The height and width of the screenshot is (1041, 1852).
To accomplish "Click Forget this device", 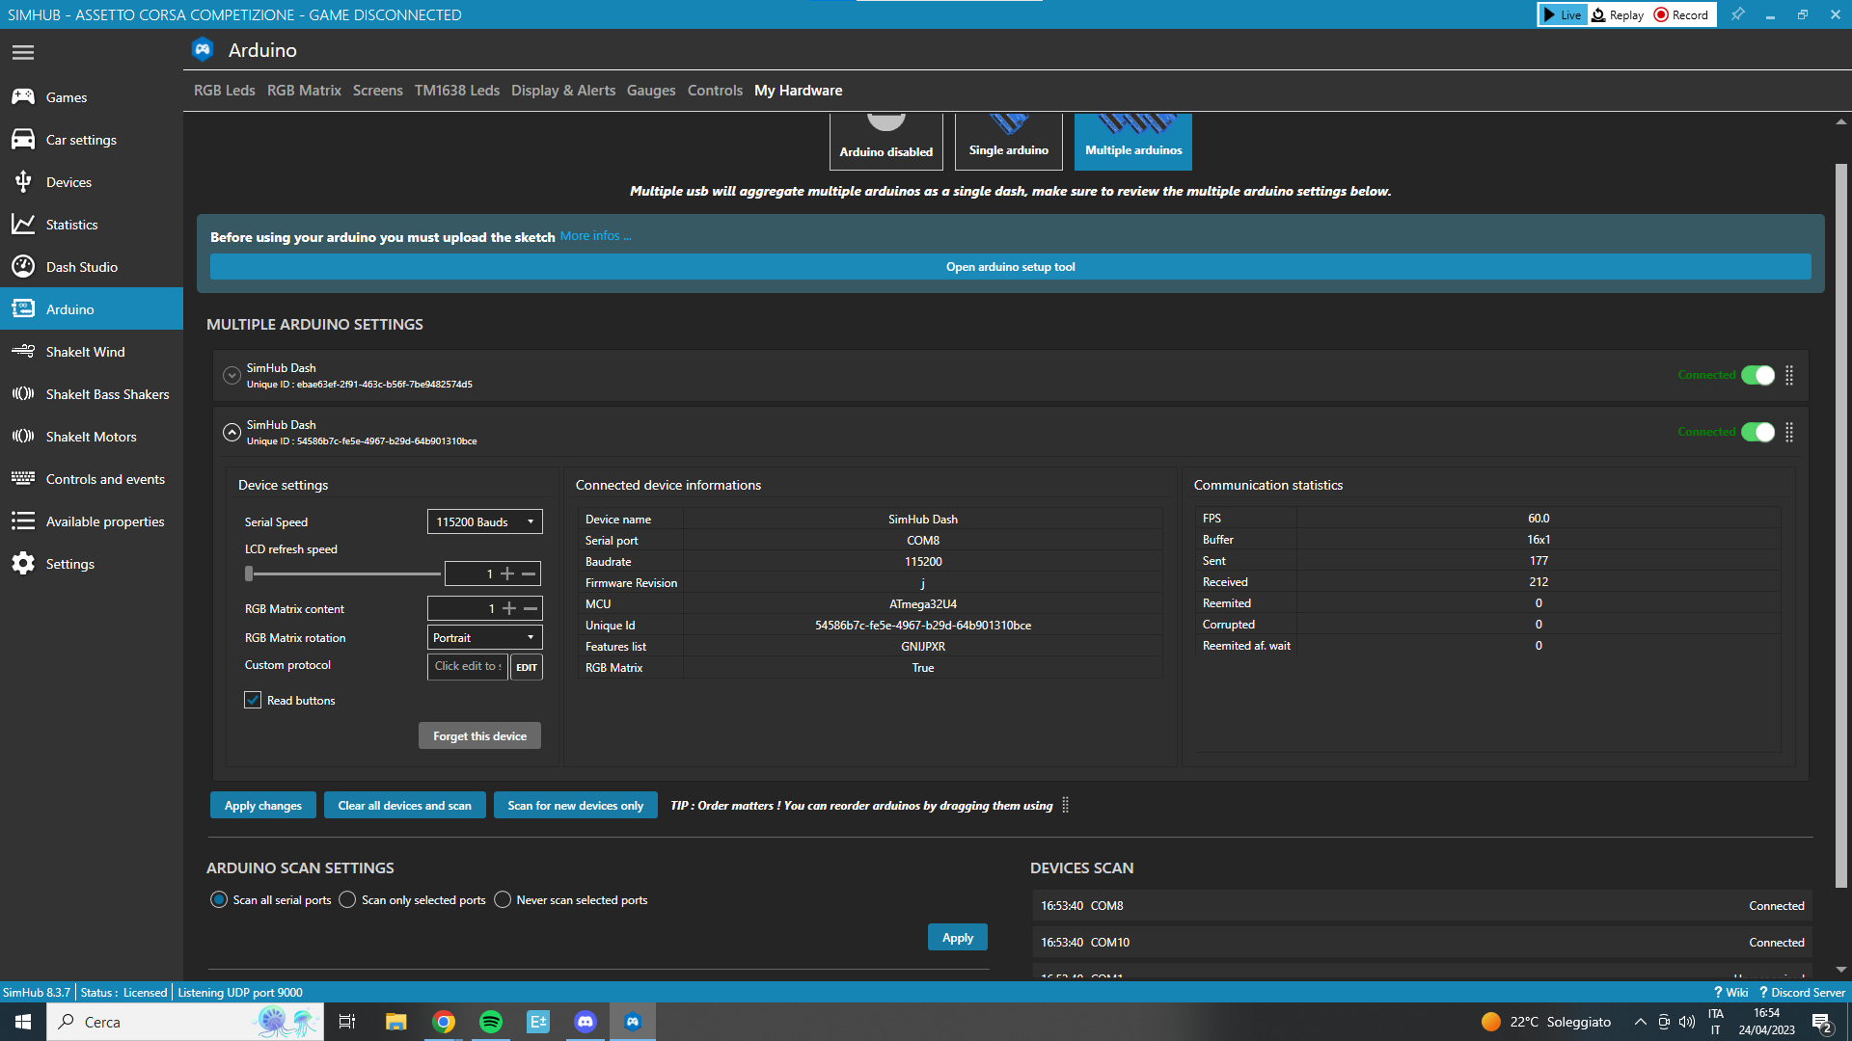I will tap(479, 735).
